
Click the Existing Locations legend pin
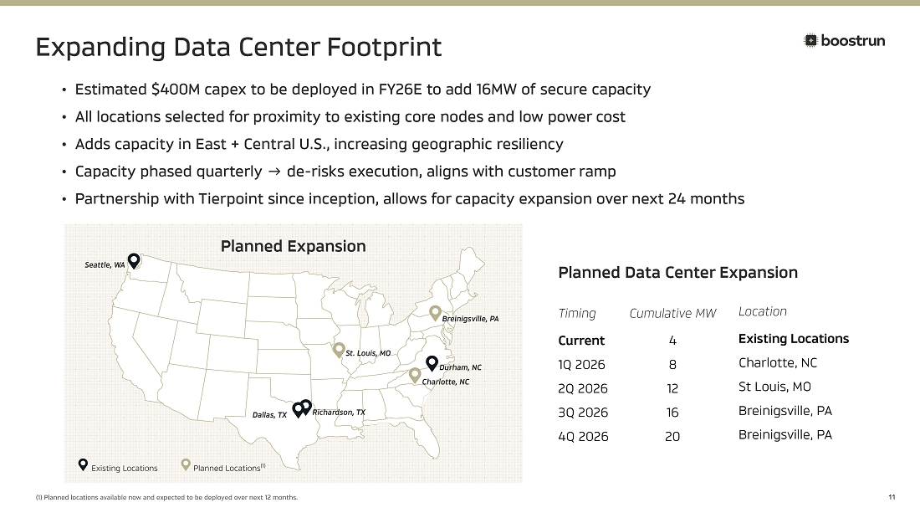click(x=82, y=464)
